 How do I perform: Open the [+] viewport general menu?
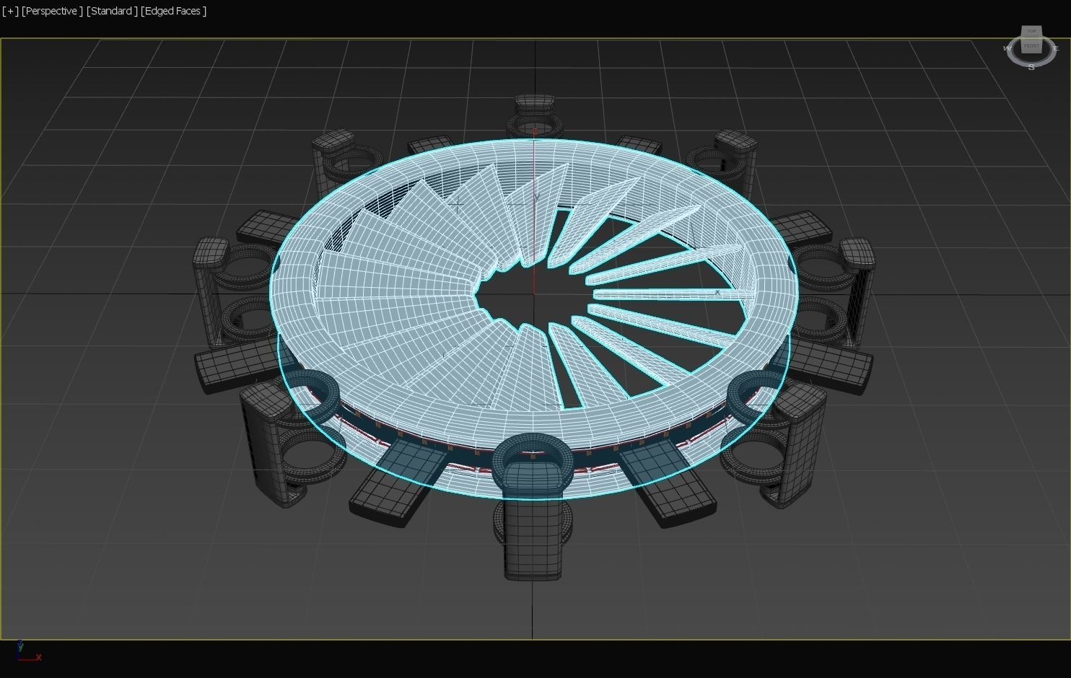(10, 11)
